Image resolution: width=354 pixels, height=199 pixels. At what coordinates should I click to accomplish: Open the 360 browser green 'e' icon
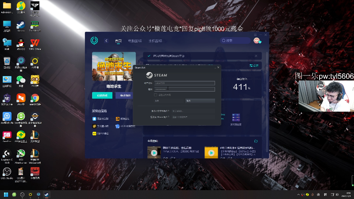click(21, 119)
